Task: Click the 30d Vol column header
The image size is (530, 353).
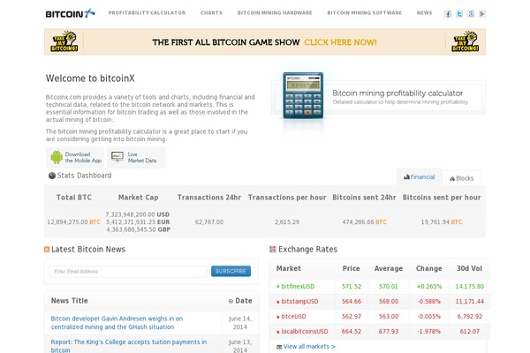Action: click(x=469, y=268)
